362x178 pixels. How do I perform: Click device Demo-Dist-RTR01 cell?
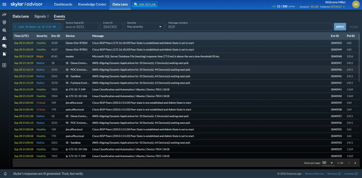click(x=77, y=49)
